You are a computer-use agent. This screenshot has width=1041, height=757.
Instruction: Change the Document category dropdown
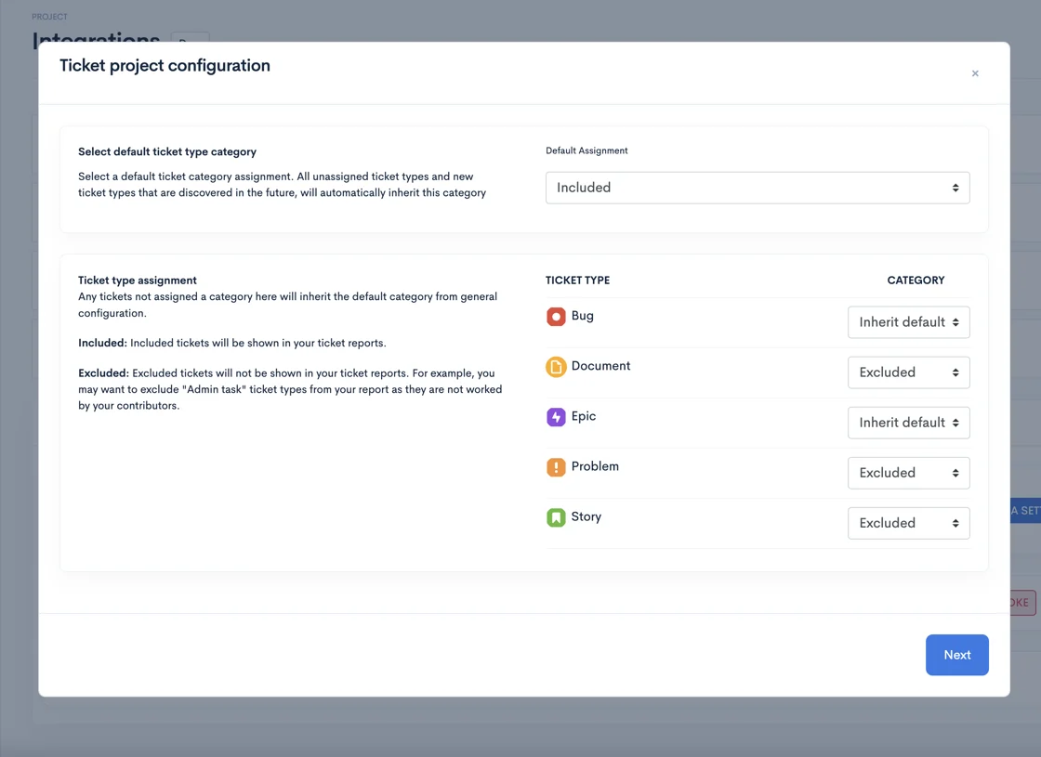click(x=908, y=372)
